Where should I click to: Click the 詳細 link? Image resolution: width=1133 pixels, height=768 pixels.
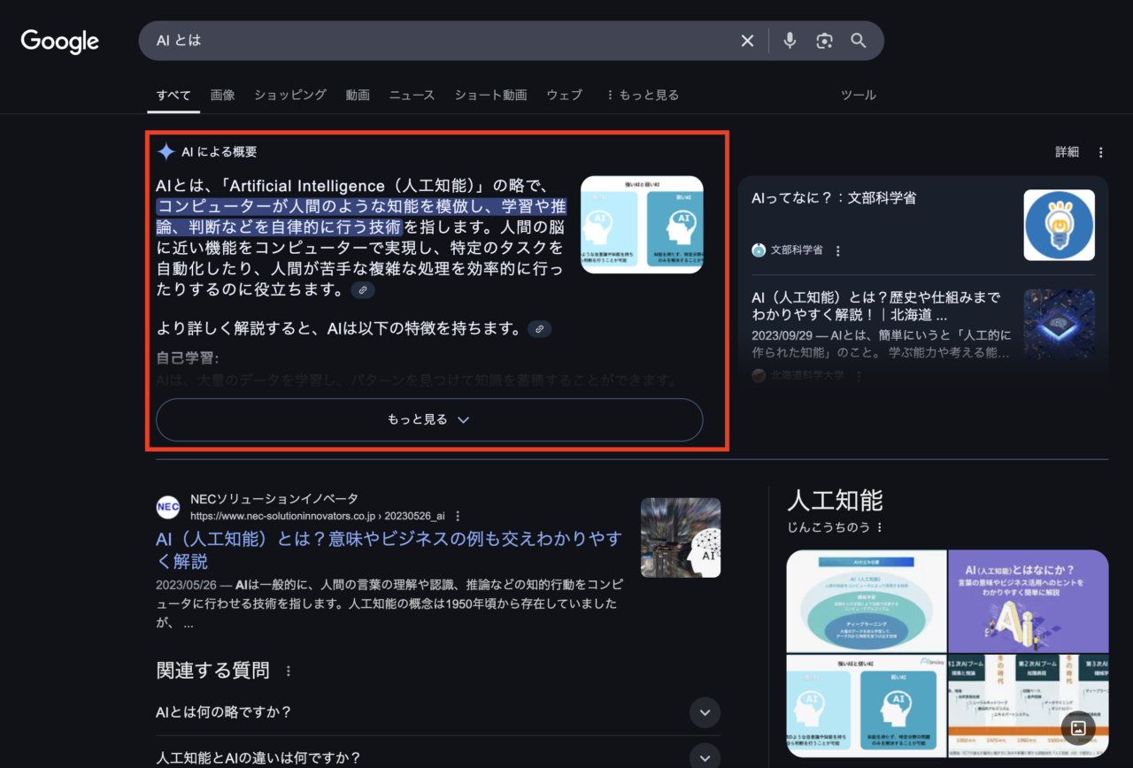(1067, 152)
